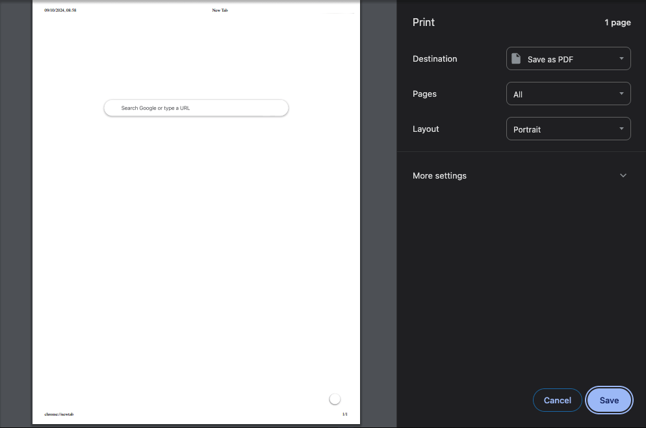Click the date and time header in preview

point(60,10)
